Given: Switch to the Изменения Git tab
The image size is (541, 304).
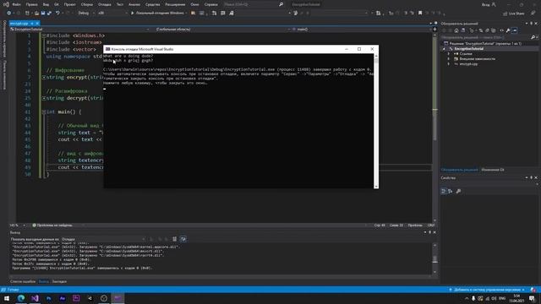Looking at the screenshot, I should 492,170.
